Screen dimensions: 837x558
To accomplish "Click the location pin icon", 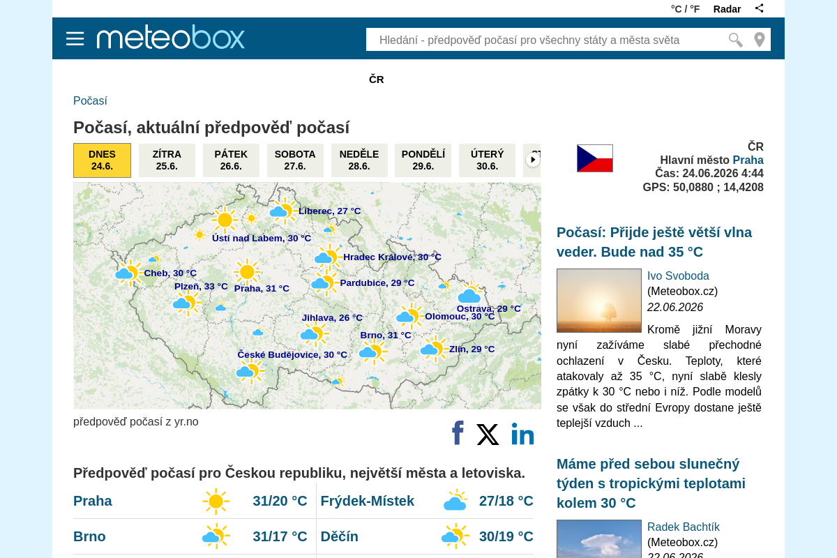I will [760, 40].
